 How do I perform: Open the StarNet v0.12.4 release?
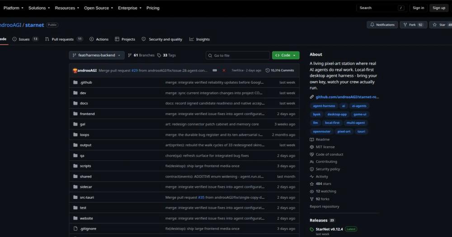[329, 229]
